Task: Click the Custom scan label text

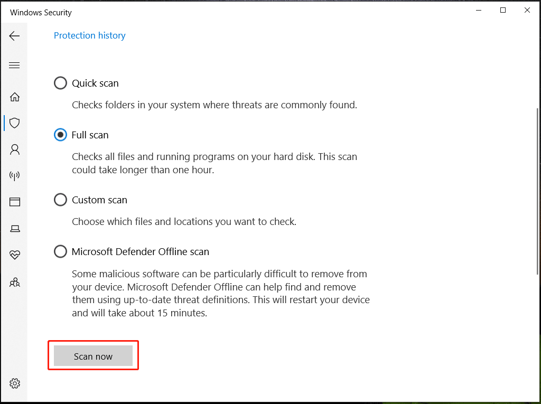Action: pyautogui.click(x=99, y=200)
